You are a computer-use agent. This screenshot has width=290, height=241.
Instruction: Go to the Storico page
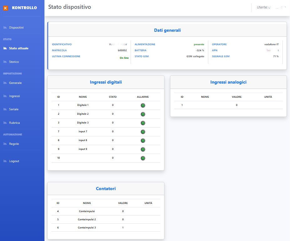click(x=14, y=62)
